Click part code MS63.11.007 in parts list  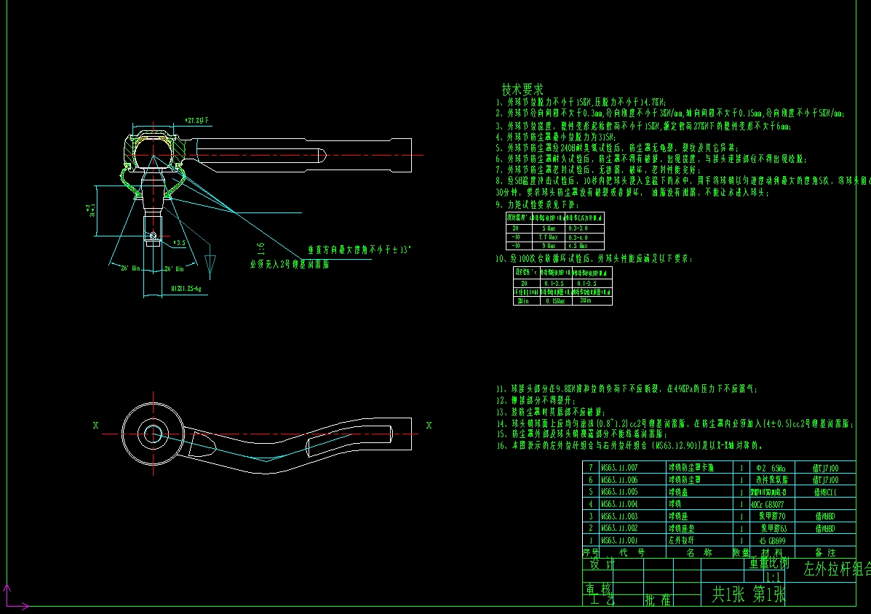click(x=619, y=468)
